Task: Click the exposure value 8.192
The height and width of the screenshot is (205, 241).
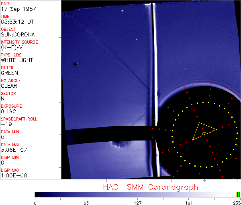Action: (x=8, y=111)
